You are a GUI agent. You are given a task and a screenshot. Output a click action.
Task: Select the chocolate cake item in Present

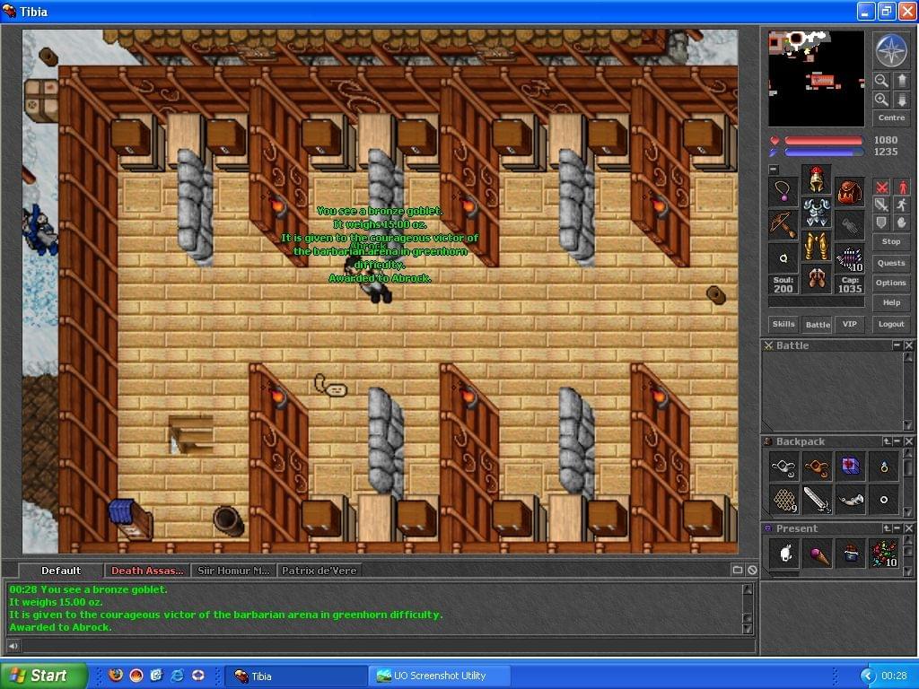coord(851,554)
